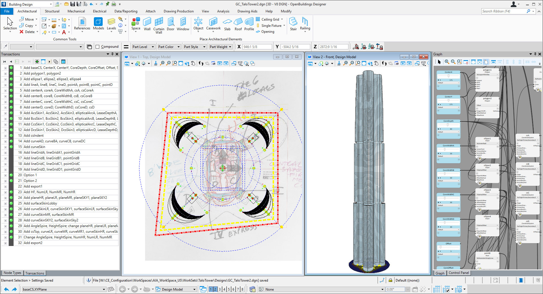543x294 pixels.
Task: Adjust the CoreDepth slider in Graph
Action: [x=447, y=125]
